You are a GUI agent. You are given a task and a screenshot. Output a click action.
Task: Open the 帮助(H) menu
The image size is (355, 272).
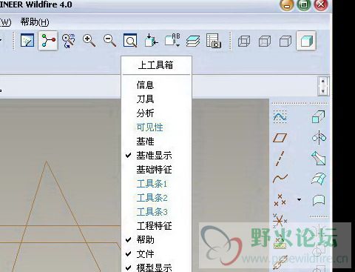tap(35, 22)
